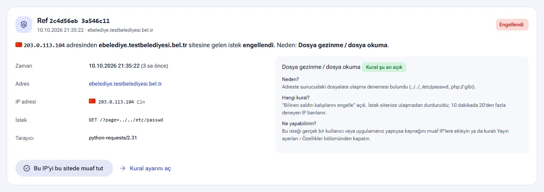Click the İstek label
This screenshot has width=544, height=192.
click(21, 120)
